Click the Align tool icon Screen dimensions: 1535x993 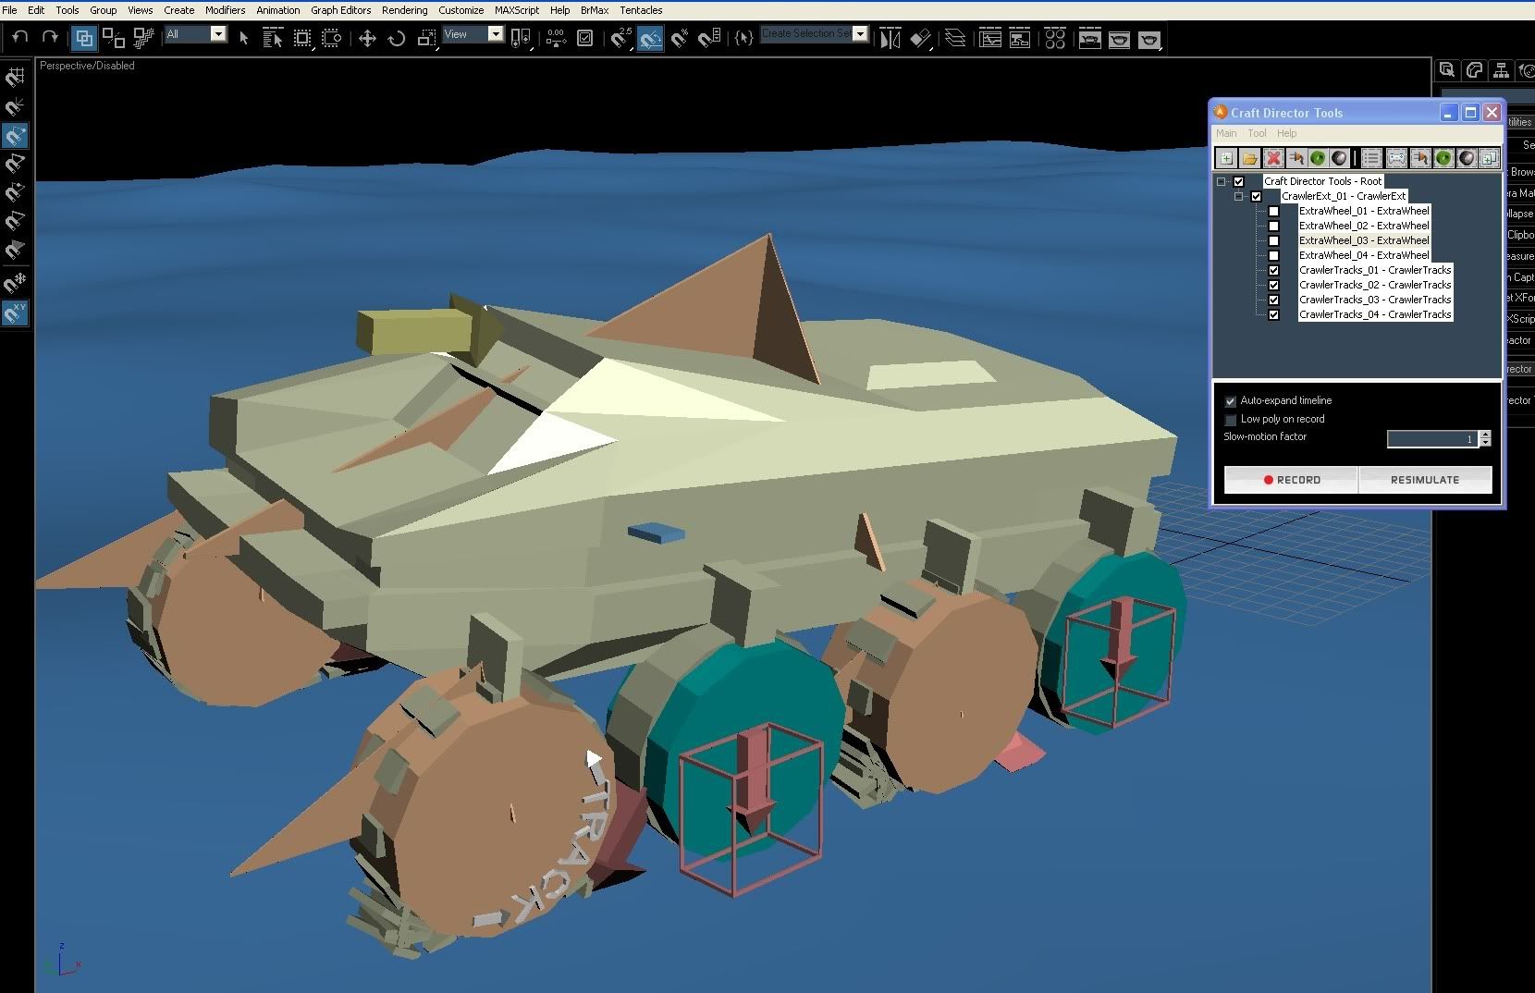pyautogui.click(x=920, y=39)
